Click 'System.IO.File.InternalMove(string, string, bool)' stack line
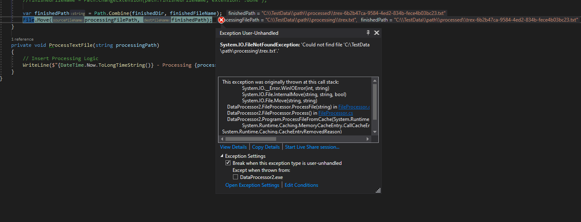Image resolution: width=581 pixels, height=222 pixels. pyautogui.click(x=294, y=94)
